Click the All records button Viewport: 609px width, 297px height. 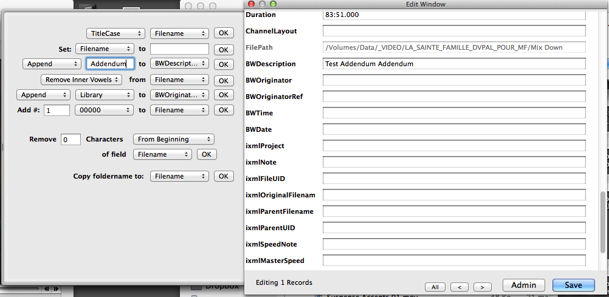[435, 287]
